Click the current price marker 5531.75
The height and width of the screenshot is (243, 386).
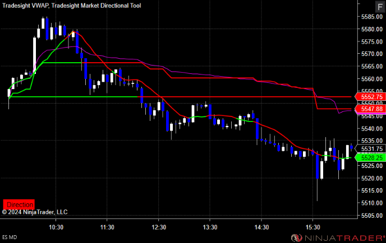point(370,149)
